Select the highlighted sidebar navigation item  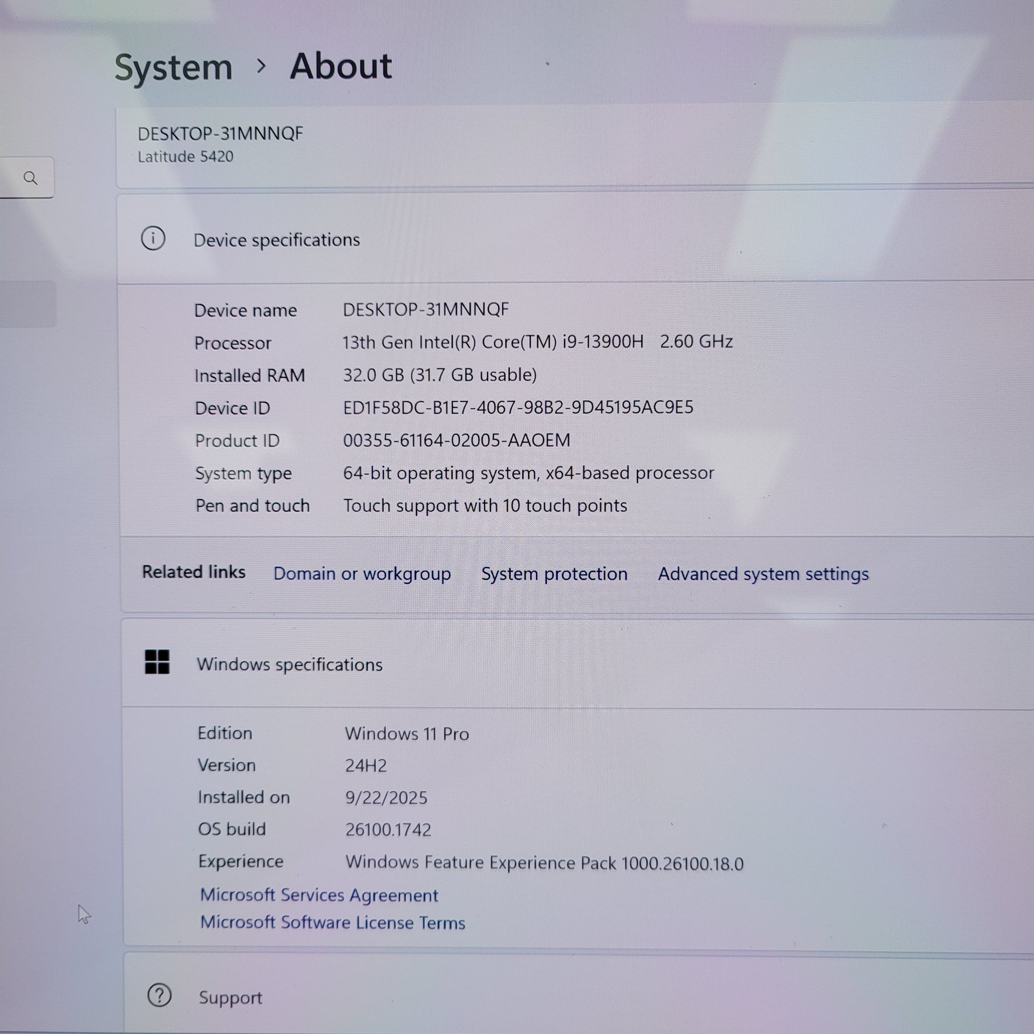click(28, 304)
